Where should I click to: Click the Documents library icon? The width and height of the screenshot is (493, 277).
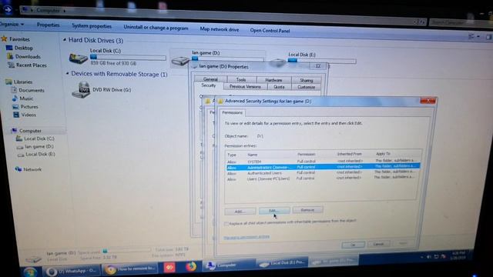tap(14, 90)
